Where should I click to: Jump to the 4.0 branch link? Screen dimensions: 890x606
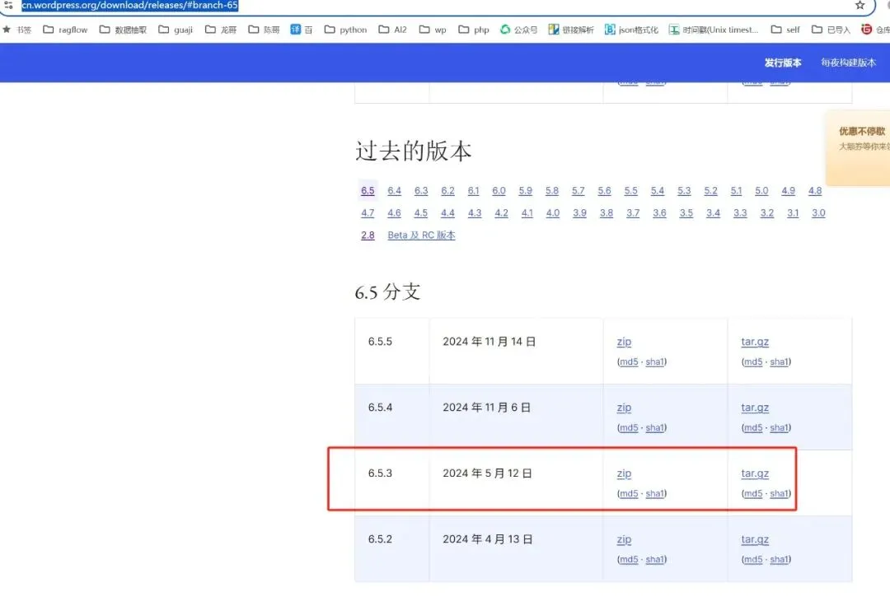tap(553, 213)
